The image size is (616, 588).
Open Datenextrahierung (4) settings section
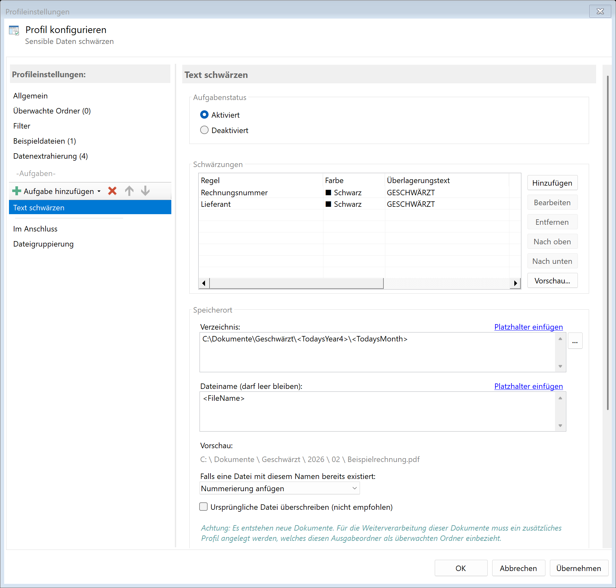point(50,156)
